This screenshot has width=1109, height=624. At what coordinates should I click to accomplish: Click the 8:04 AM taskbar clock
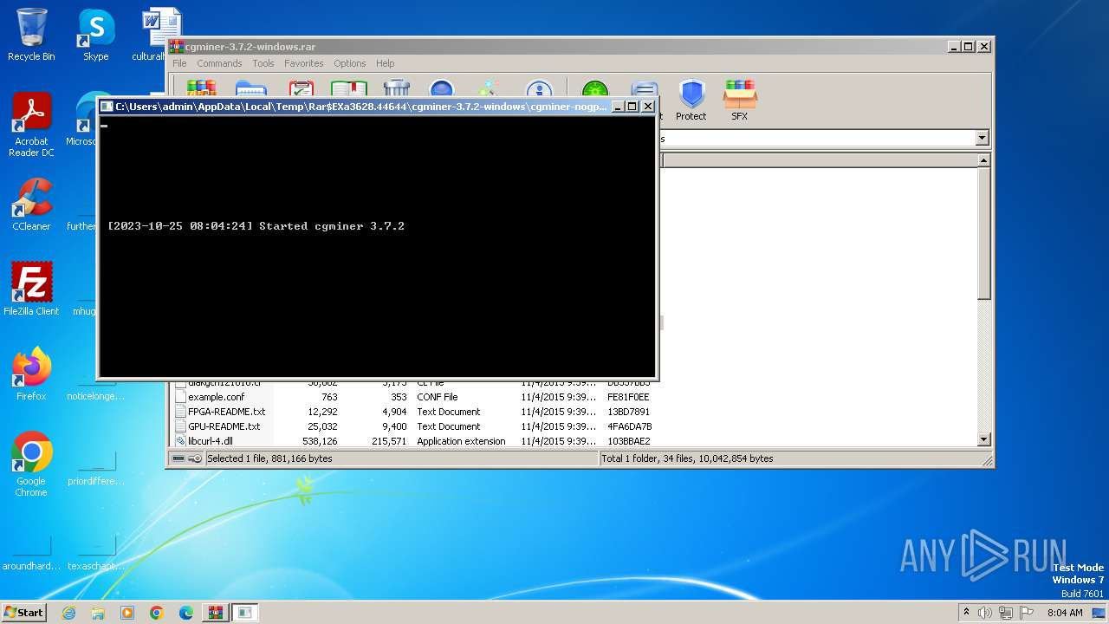pyautogui.click(x=1065, y=613)
